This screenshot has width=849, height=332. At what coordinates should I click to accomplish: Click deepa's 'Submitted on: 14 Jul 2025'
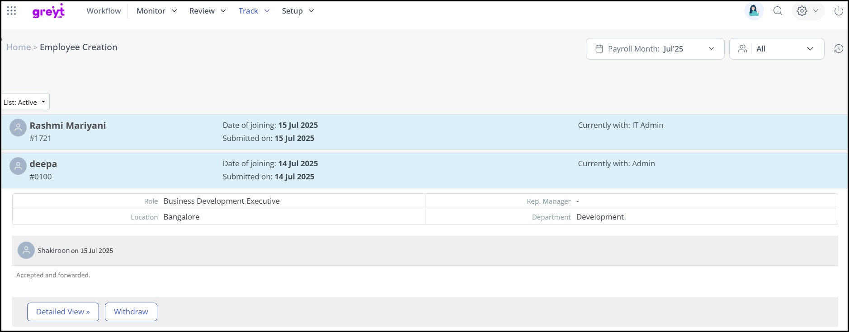268,177
